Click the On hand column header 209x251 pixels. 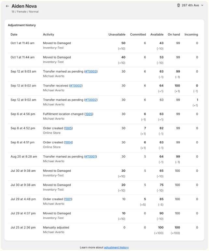point(174,35)
